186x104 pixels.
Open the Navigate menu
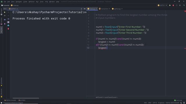(19, 2)
